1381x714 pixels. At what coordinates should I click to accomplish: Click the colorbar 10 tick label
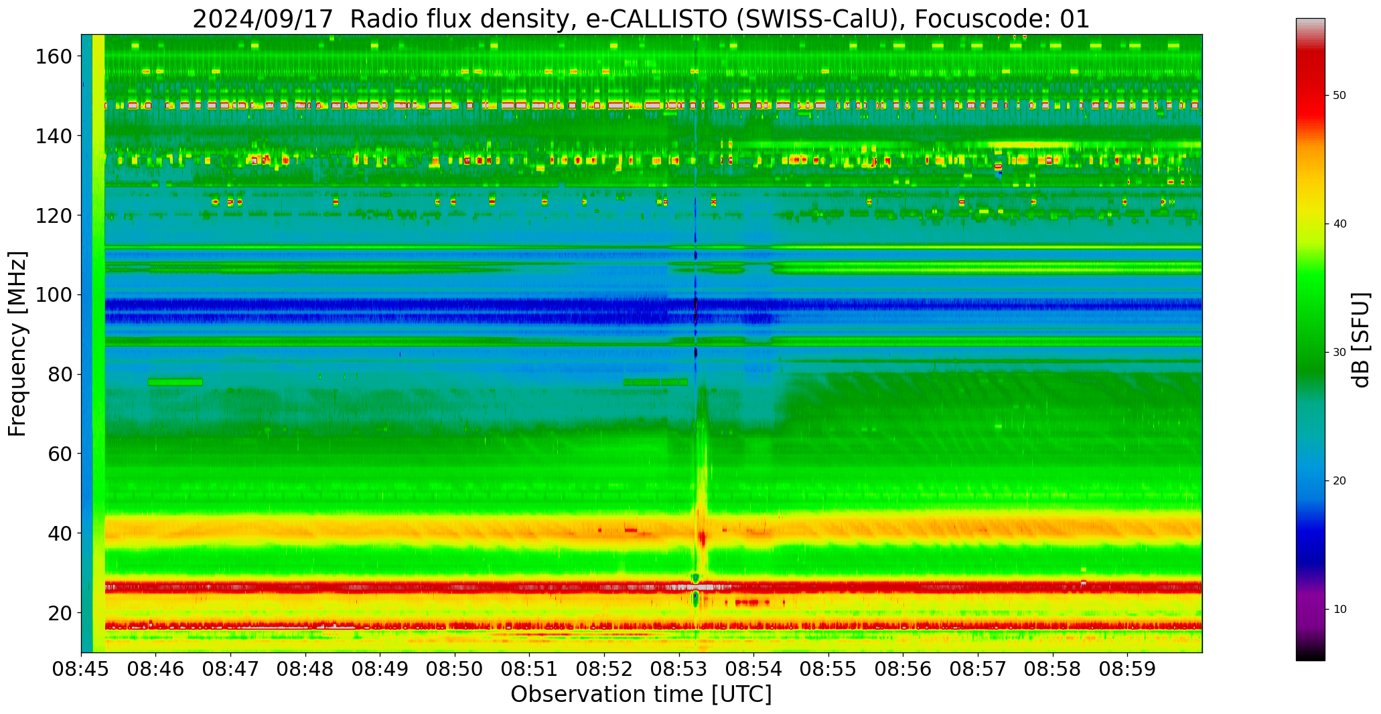coord(1339,610)
